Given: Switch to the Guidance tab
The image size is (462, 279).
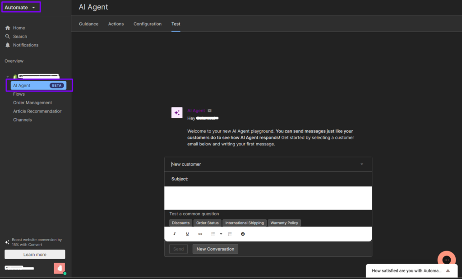Looking at the screenshot, I should [x=89, y=24].
